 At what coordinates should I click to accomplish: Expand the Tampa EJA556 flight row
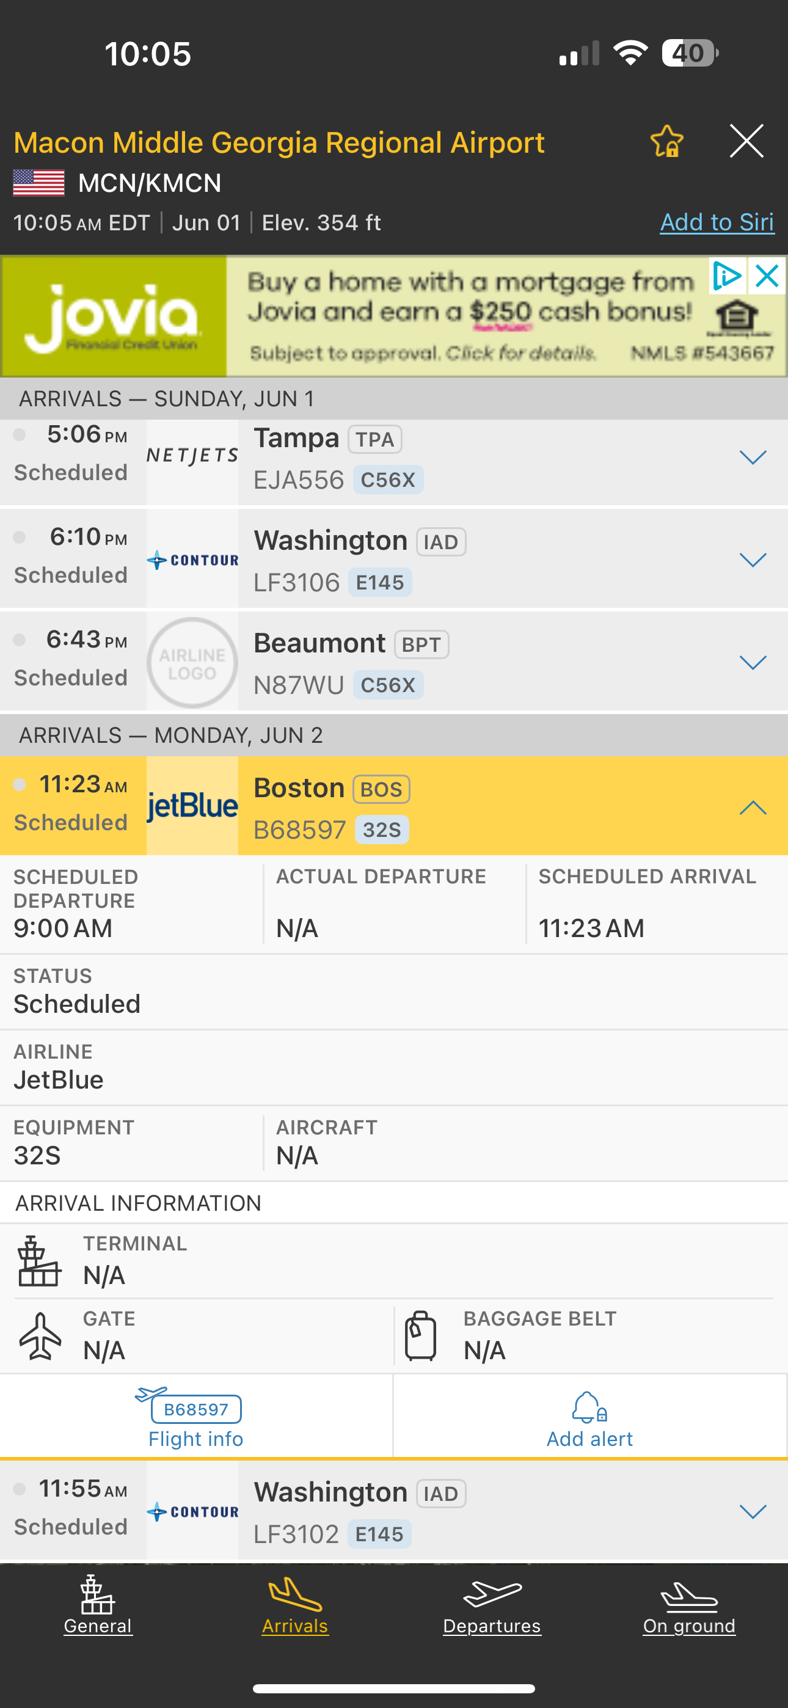click(752, 458)
